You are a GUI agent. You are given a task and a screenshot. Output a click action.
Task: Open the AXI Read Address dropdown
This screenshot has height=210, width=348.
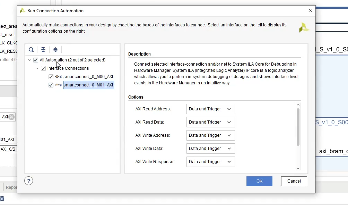pyautogui.click(x=210, y=109)
